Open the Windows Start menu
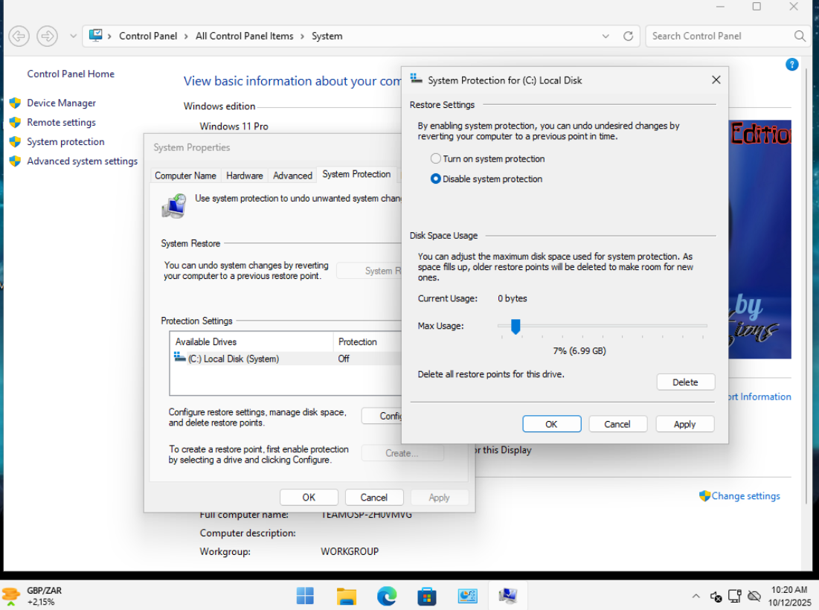819x610 pixels. pos(305,596)
